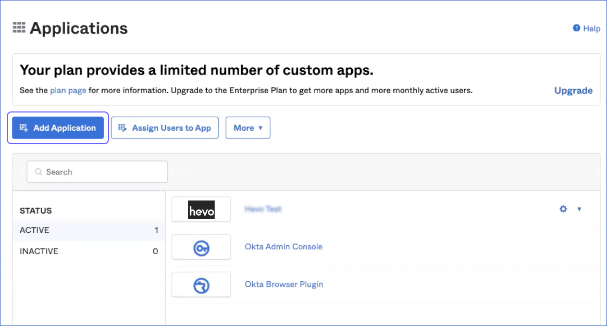The image size is (607, 326).
Task: Click the Okta Admin Console key icon
Action: coord(201,247)
